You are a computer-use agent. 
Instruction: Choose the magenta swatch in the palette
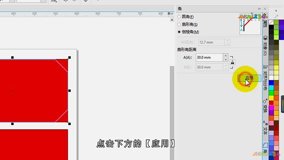click(x=271, y=108)
